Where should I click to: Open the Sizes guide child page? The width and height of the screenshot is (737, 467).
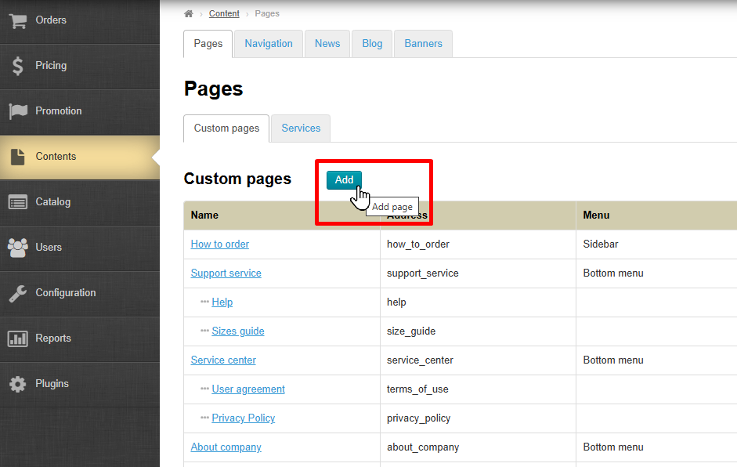tap(237, 331)
